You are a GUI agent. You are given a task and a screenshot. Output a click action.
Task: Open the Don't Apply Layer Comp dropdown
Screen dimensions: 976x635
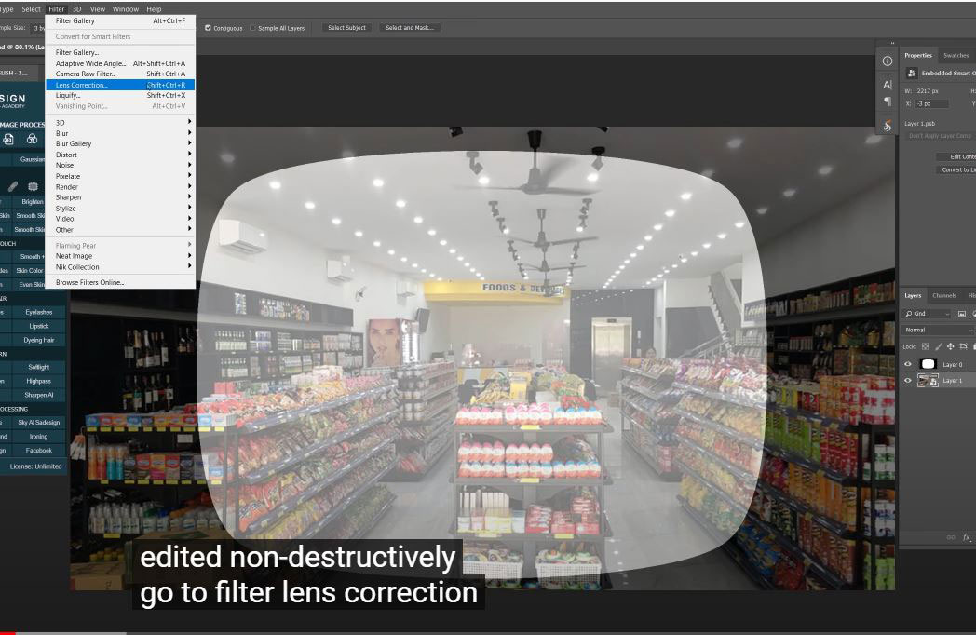pyautogui.click(x=941, y=136)
